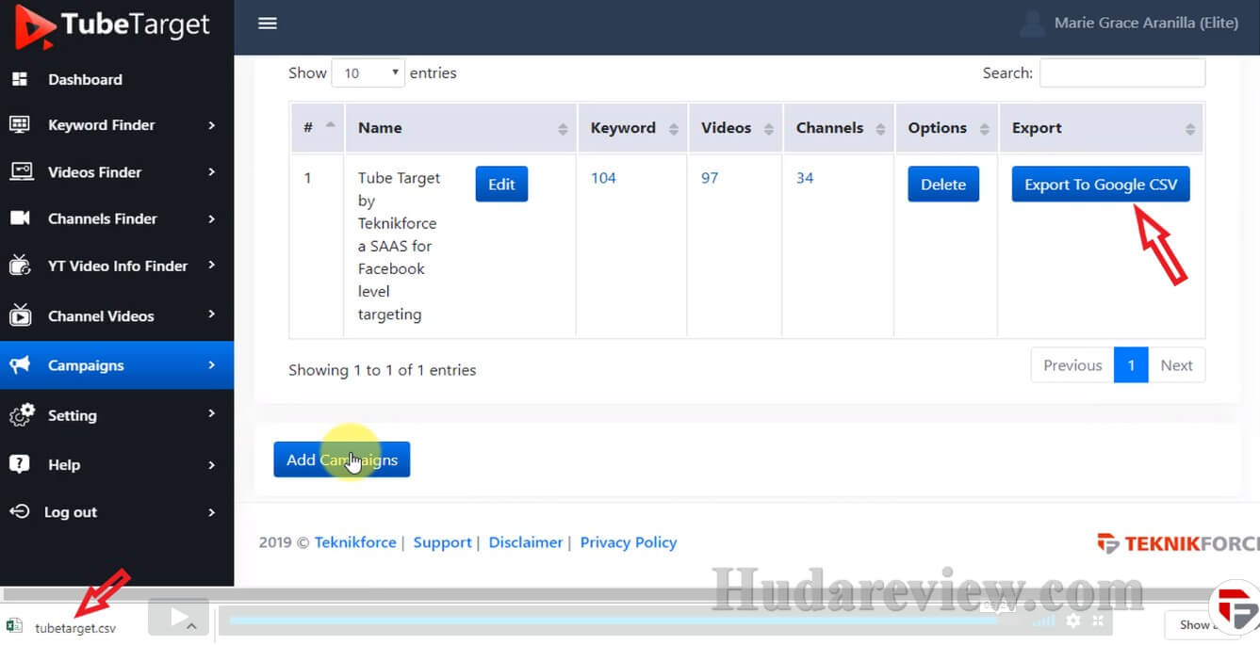Screen dimensions: 1260x645
Task: Click the Help question mark icon
Action: tap(19, 464)
